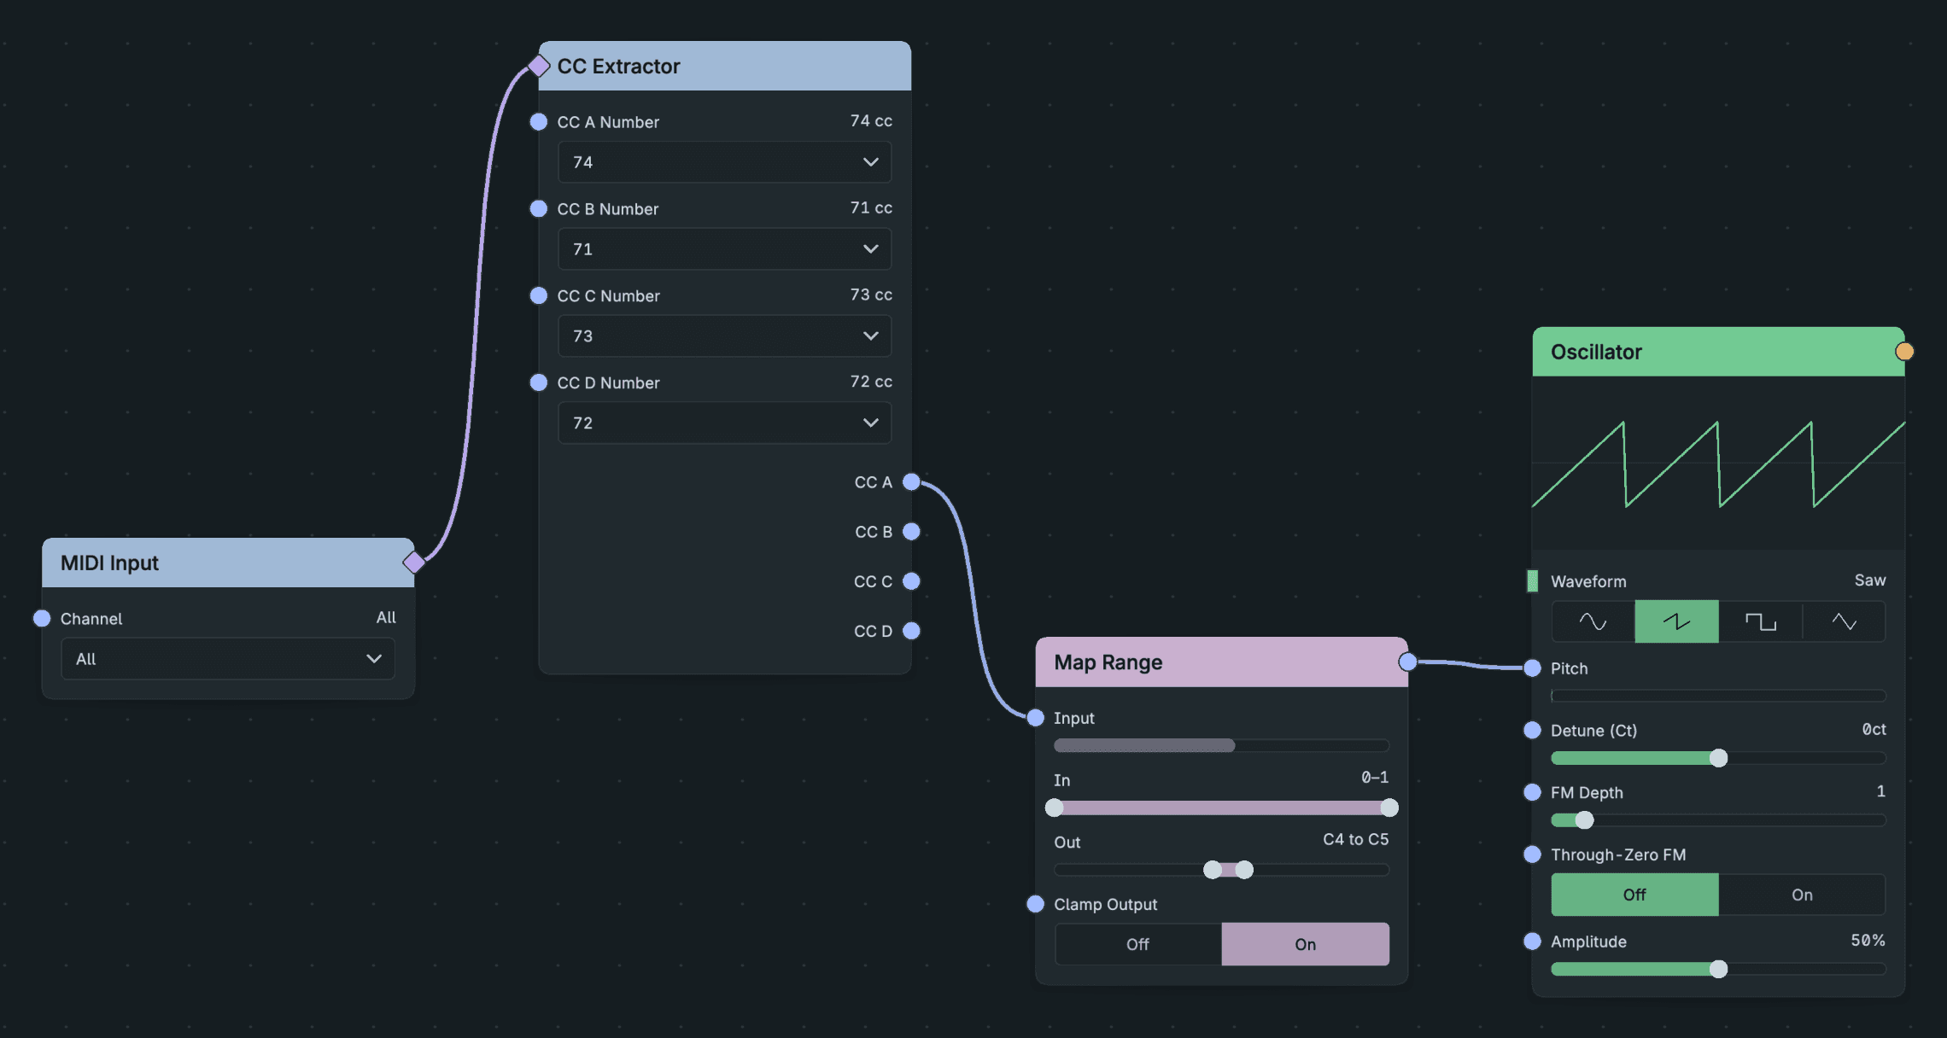Click the Map Range Input port

(1035, 718)
